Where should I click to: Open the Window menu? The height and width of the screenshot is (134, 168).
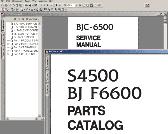pos(43,1)
